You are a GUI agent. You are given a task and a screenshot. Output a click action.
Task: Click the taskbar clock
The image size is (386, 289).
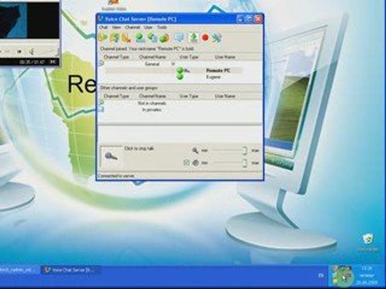coord(367,275)
